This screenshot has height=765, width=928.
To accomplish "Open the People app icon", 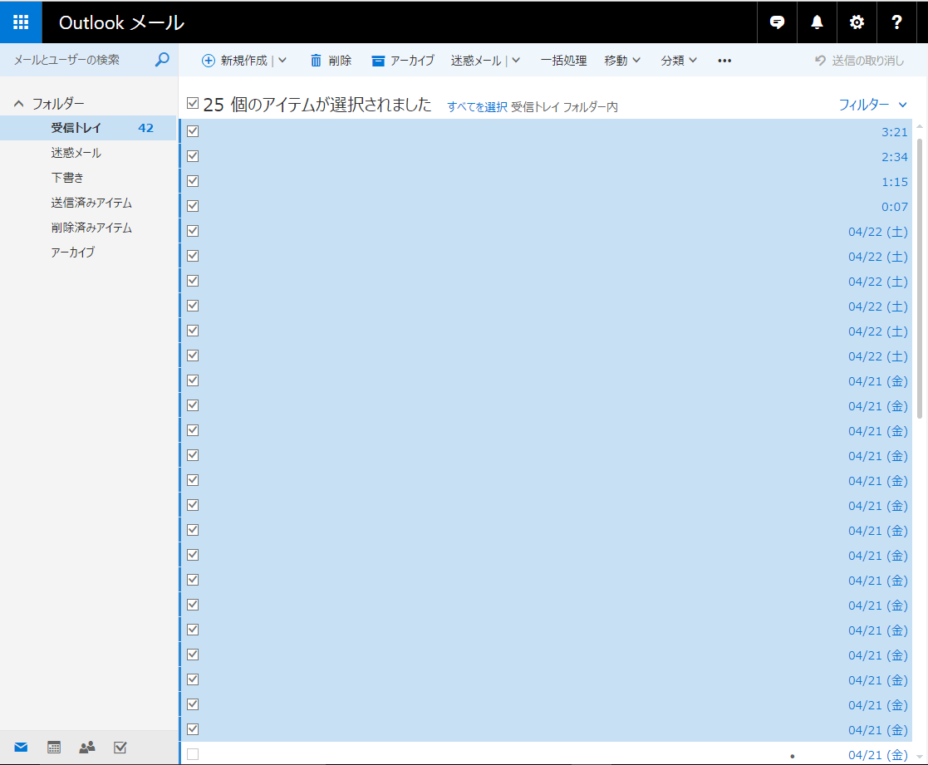I will point(86,747).
